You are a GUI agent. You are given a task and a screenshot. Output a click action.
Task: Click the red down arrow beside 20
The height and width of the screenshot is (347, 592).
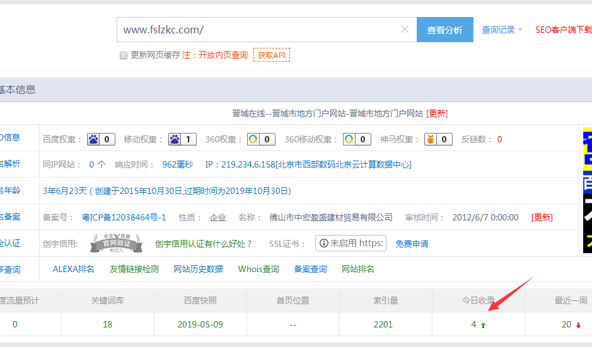(578, 325)
